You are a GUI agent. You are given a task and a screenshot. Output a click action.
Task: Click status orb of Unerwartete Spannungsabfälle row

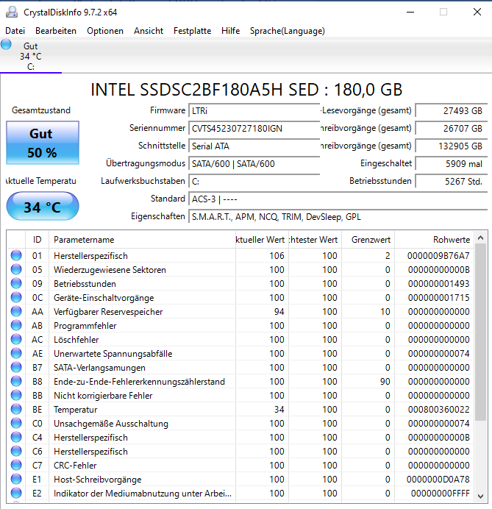pyautogui.click(x=16, y=353)
